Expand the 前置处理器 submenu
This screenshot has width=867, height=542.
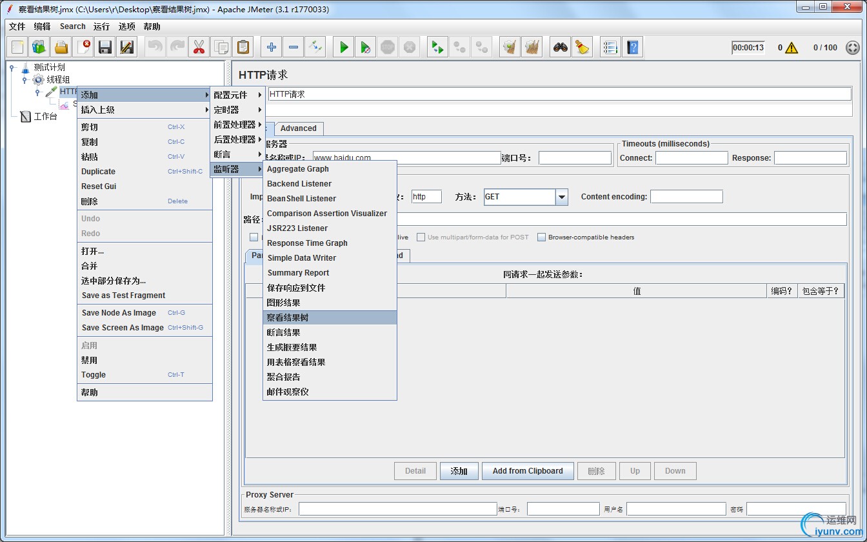(237, 125)
